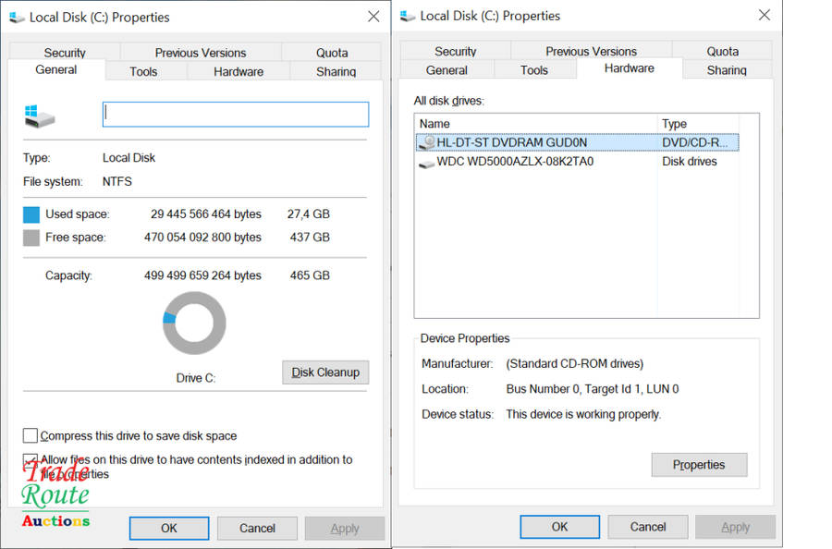Toggle Compress this drive checkbox
This screenshot has width=832, height=549.
(31, 435)
